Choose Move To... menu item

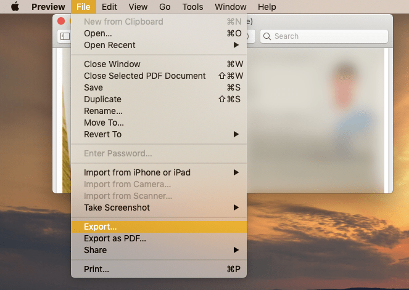pos(159,123)
